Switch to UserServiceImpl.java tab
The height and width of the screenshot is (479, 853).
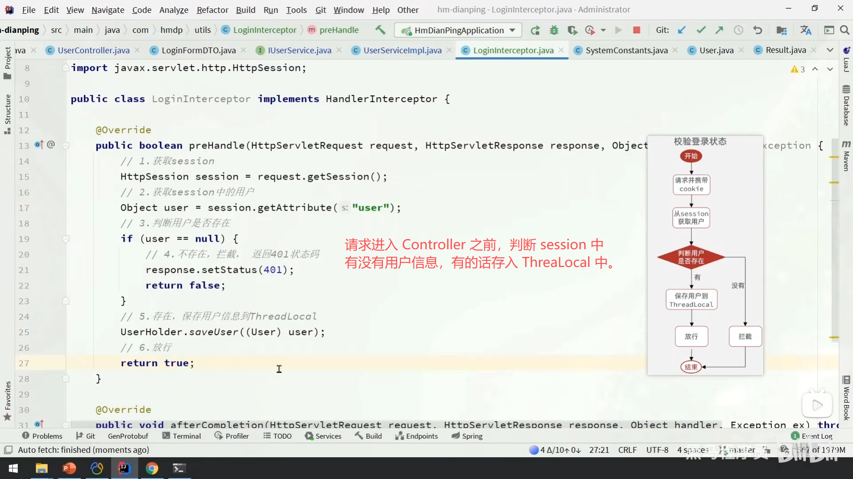(402, 50)
